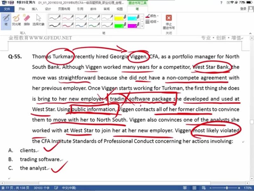
Task: Choose the thick black pen style
Action: (x=55, y=25)
